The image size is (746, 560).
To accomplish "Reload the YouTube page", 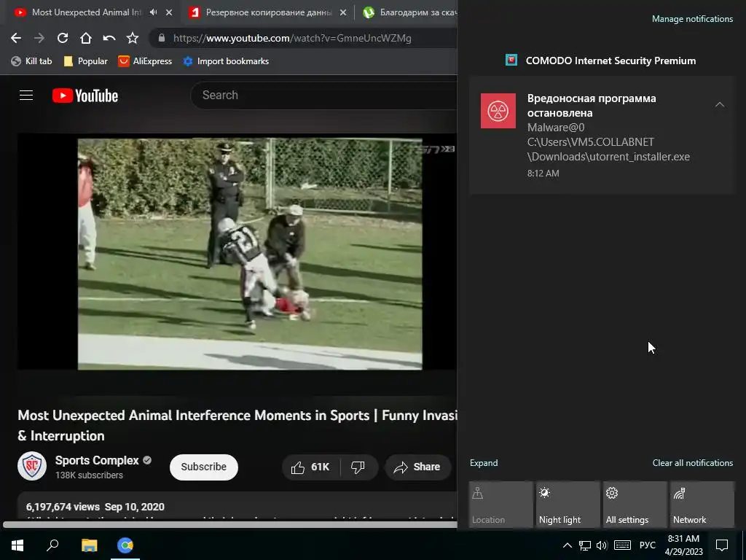I will click(63, 38).
